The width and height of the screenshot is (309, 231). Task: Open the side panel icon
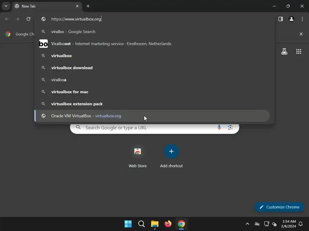coord(280,19)
